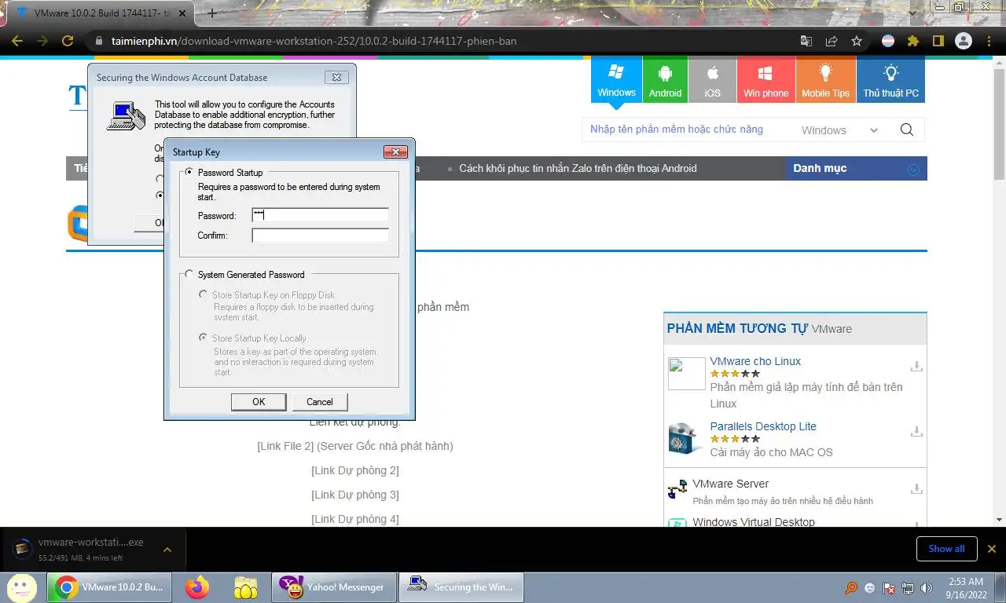This screenshot has height=603, width=1006.
Task: Open a new Chrome tab
Action: (x=212, y=13)
